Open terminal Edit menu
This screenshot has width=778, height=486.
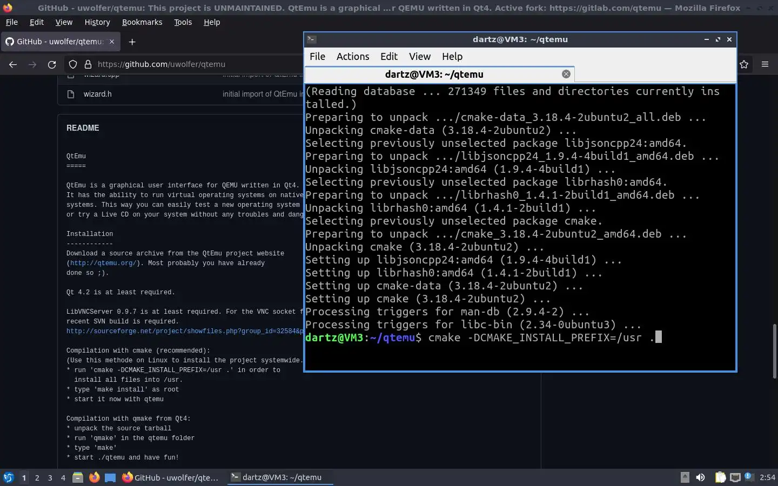tap(389, 56)
